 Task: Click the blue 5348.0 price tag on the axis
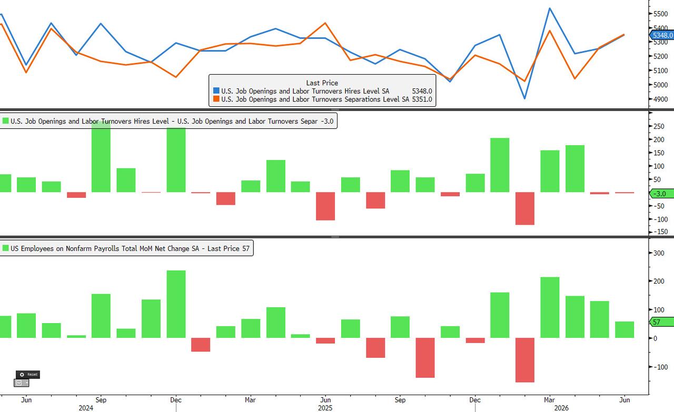pyautogui.click(x=662, y=35)
